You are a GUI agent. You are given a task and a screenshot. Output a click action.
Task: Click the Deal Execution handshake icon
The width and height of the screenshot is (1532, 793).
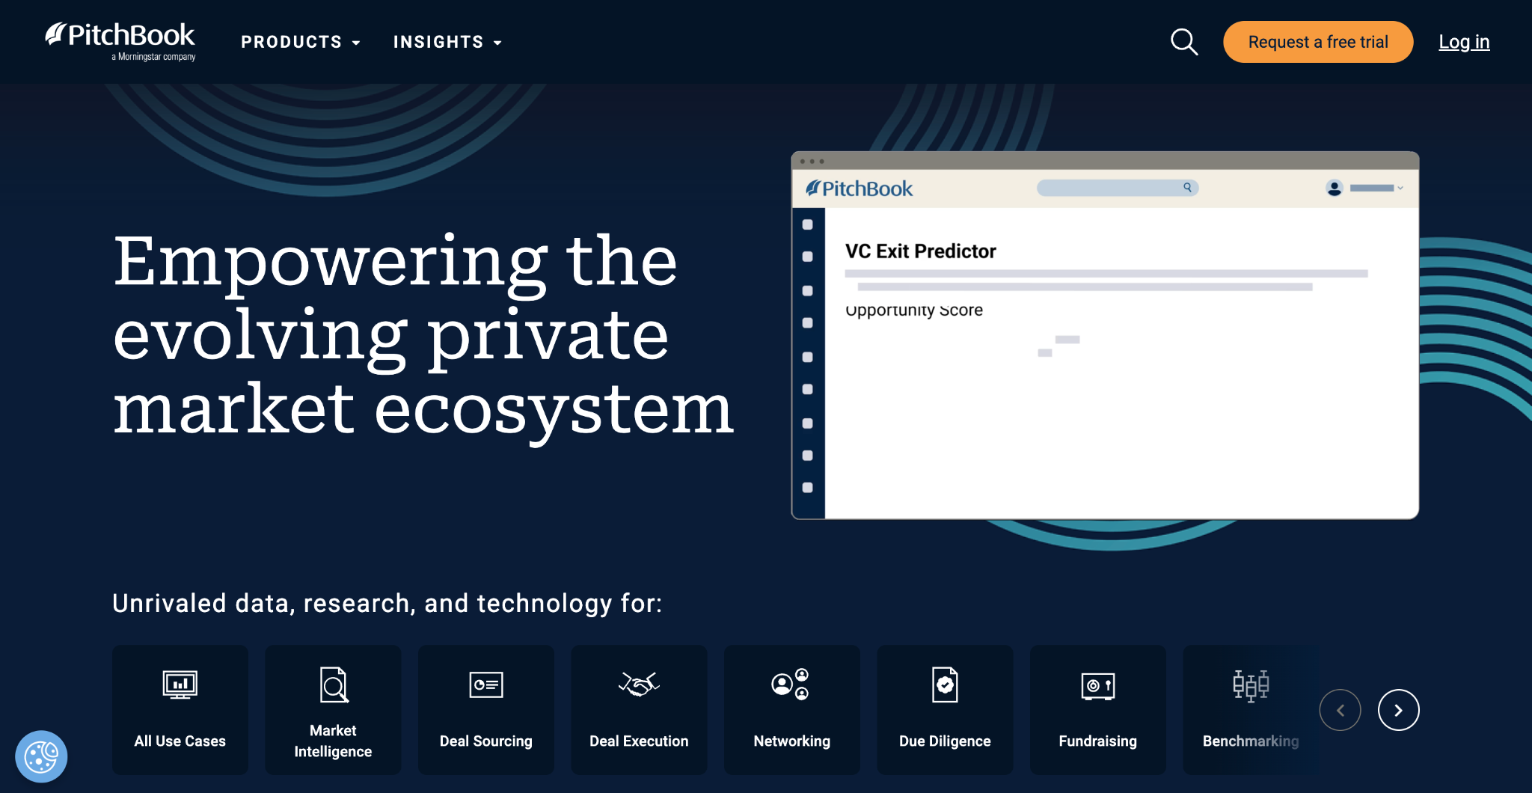coord(639,684)
